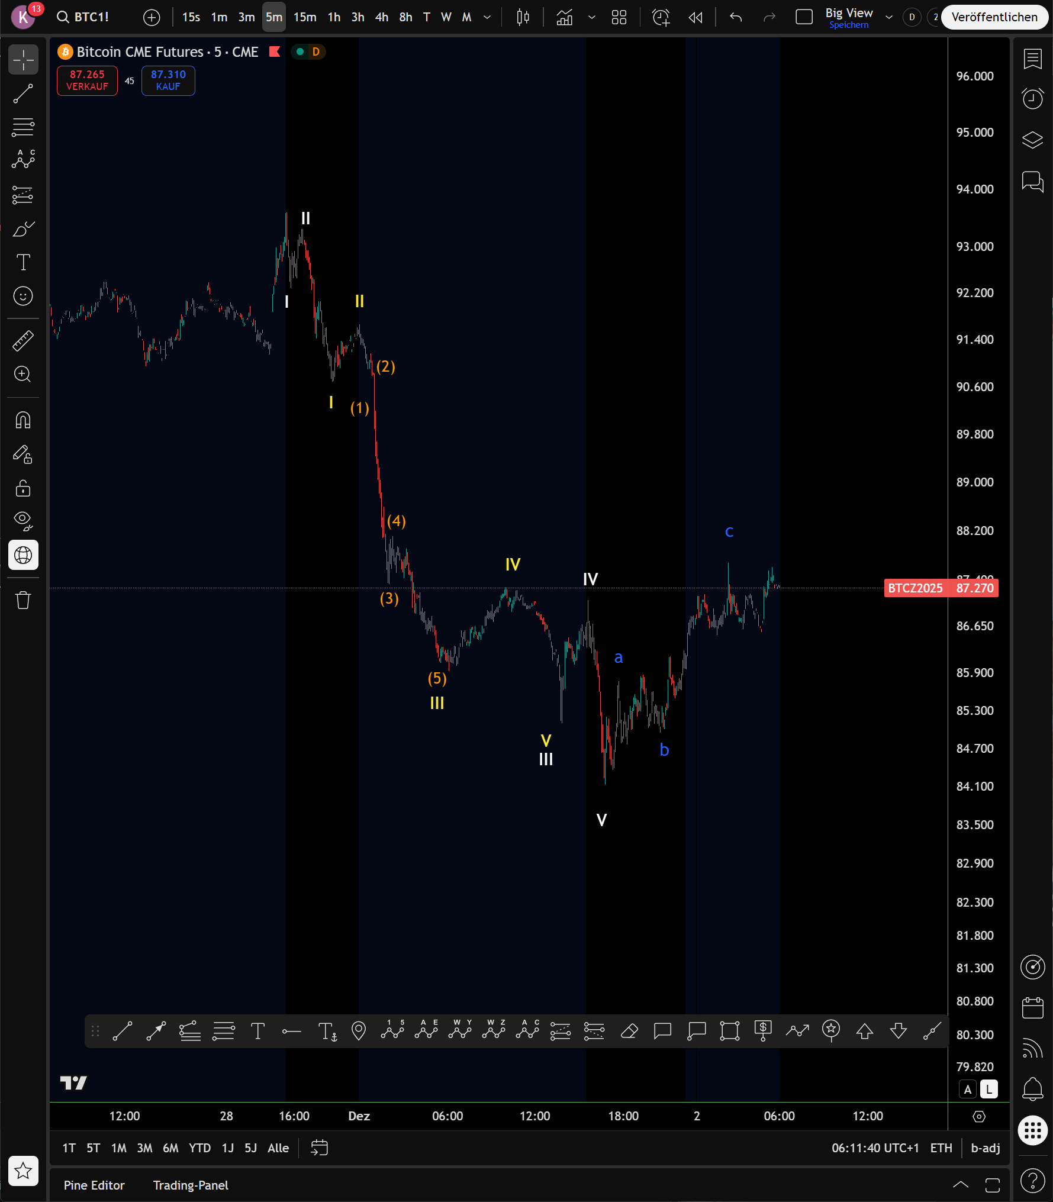Open the Fibonacci retracement tools
The image size is (1053, 1202).
point(23,127)
